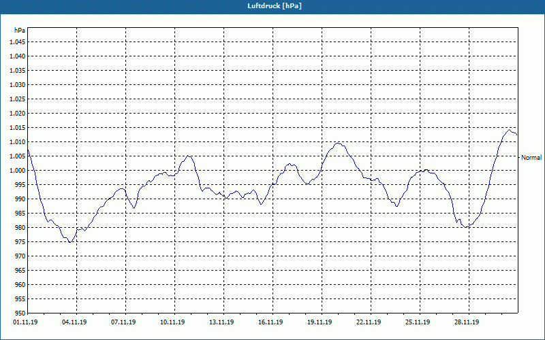Click the 965 y-axis label

pyautogui.click(x=21, y=270)
